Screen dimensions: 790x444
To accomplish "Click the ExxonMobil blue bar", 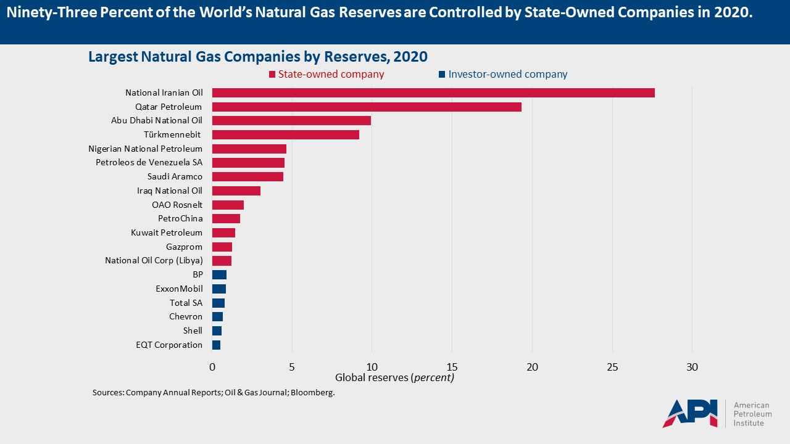I will pos(219,289).
